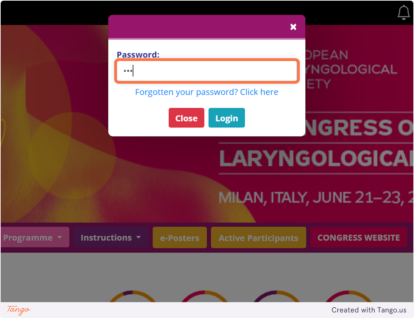414x318 pixels.
Task: Open the Active Participants page
Action: click(258, 238)
